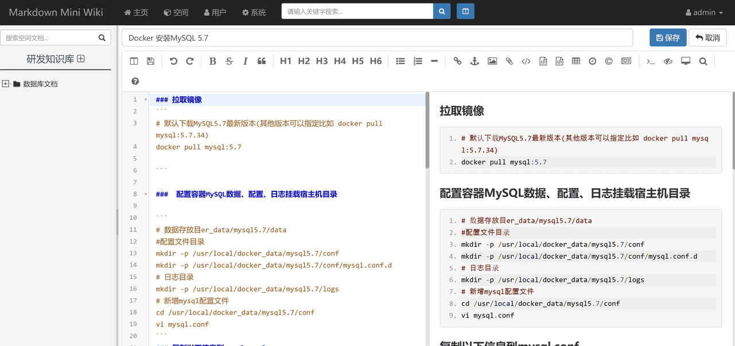735x346 pixels.
Task: Insert an ordered numbered list
Action: click(418, 61)
